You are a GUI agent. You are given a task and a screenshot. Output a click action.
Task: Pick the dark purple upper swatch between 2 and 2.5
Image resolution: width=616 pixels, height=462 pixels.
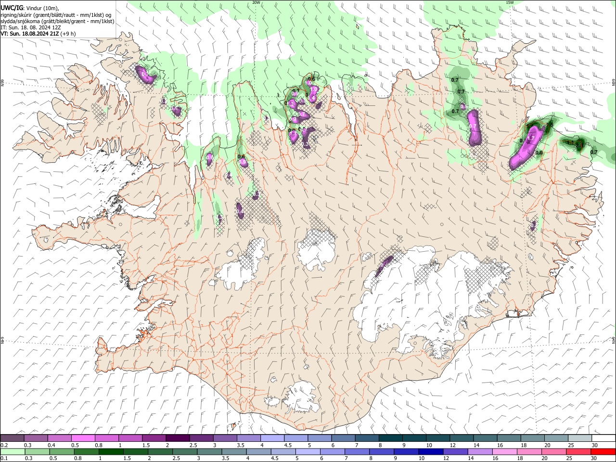click(178, 438)
